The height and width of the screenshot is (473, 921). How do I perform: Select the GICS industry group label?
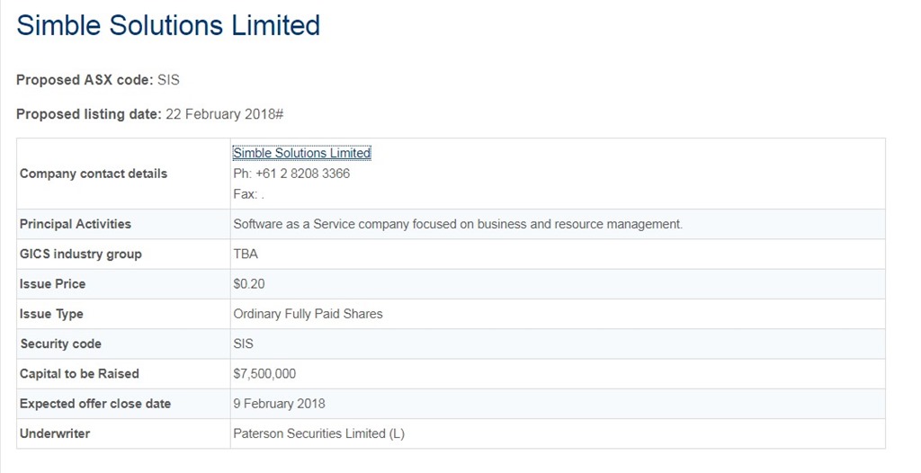[80, 254]
